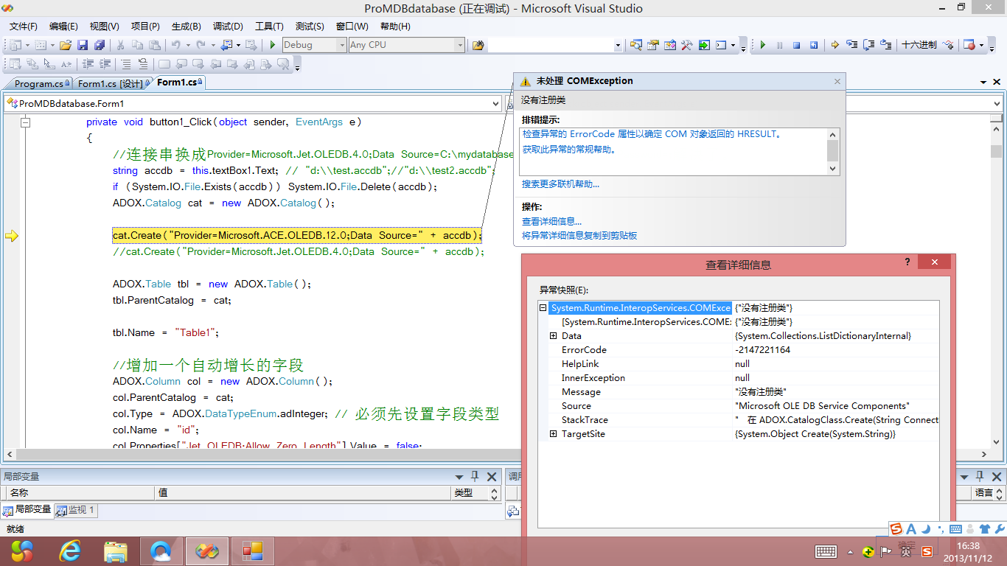Cut selection with the scissors icon

click(120, 45)
